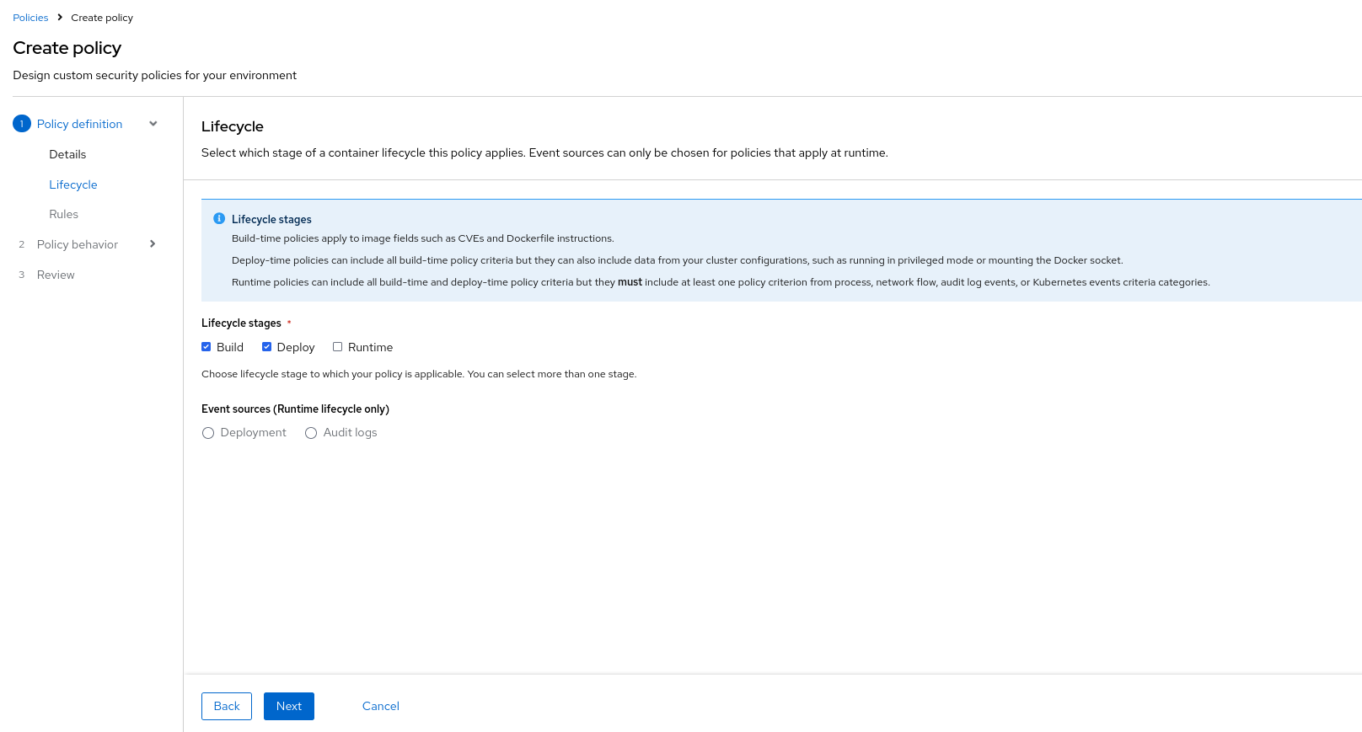Viewport: 1362px width, 732px height.
Task: Click the step 1 number badge
Action: [x=22, y=124]
